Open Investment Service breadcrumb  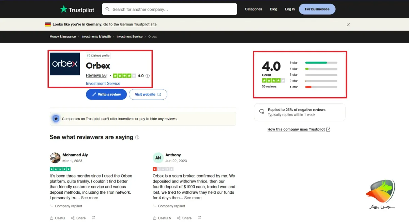coord(130,37)
